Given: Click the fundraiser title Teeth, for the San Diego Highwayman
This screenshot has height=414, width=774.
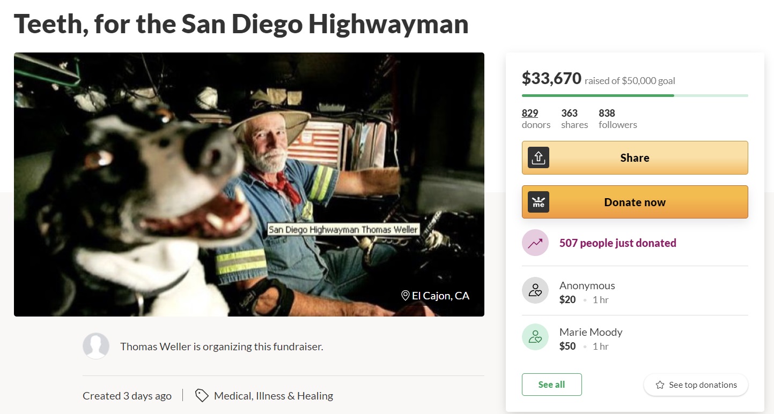Looking at the screenshot, I should [x=241, y=24].
